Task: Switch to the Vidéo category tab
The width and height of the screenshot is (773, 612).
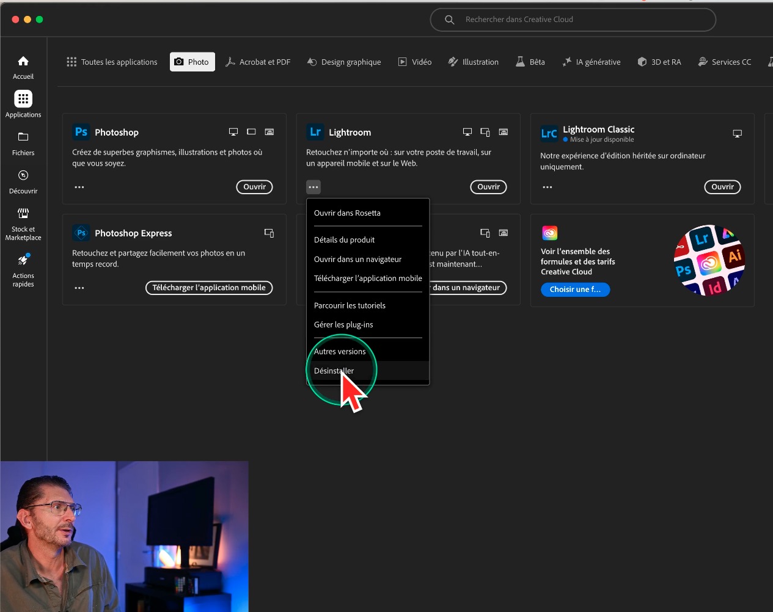Action: tap(415, 62)
